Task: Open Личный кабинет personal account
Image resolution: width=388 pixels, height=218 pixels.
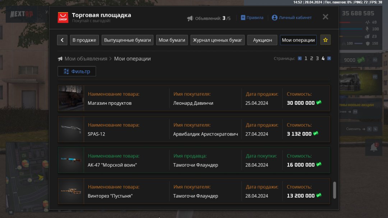Action: 292,18
